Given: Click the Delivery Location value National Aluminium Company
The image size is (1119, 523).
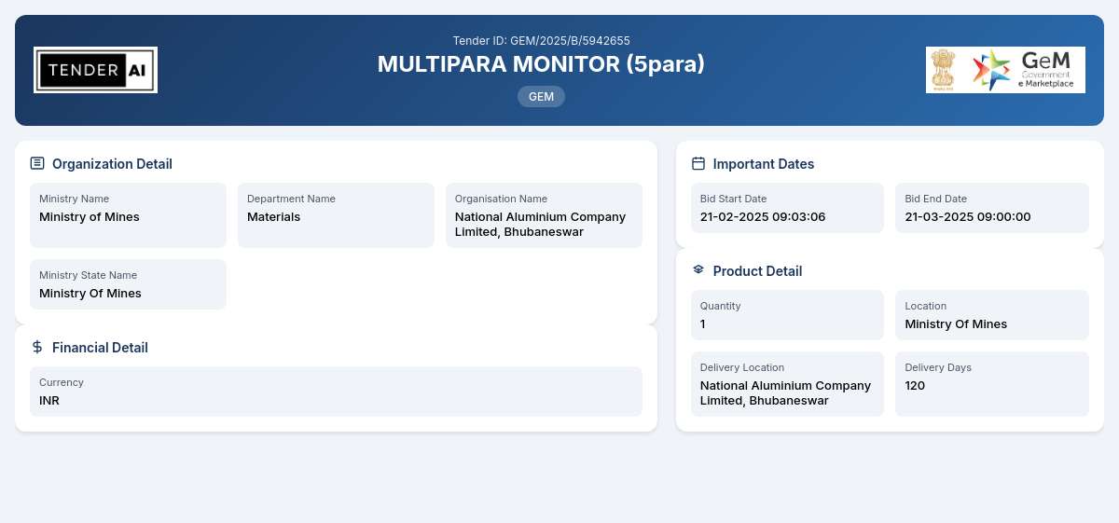Looking at the screenshot, I should click(785, 392).
